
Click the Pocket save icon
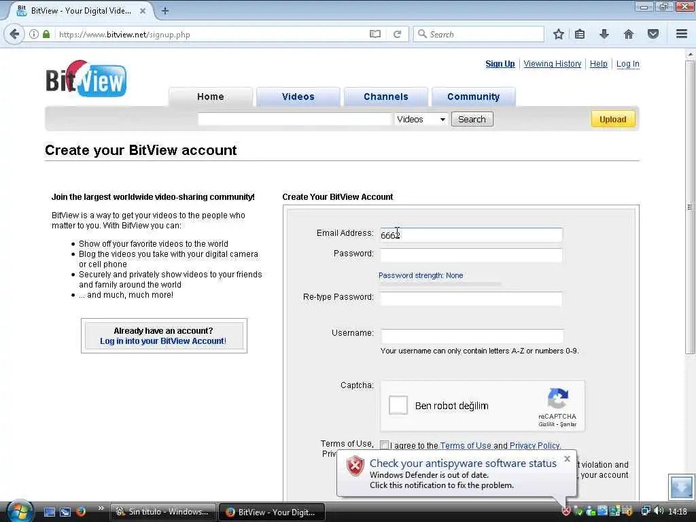pos(653,34)
